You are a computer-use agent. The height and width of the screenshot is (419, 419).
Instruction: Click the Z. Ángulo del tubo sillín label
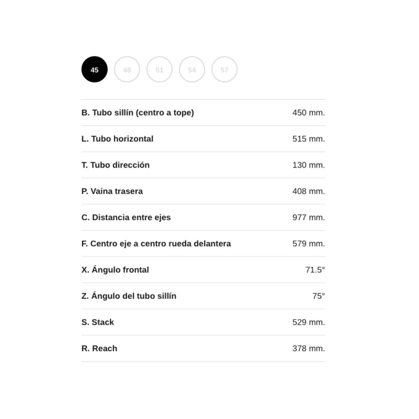coord(129,296)
